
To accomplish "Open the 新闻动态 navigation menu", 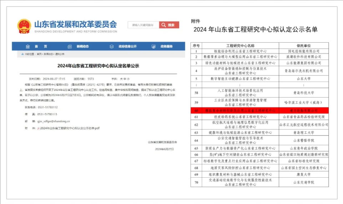I will tap(82, 46).
